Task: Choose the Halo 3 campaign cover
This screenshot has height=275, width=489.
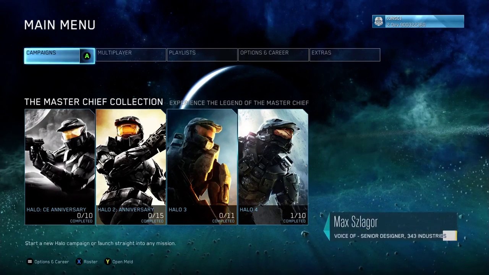Action: (x=202, y=167)
